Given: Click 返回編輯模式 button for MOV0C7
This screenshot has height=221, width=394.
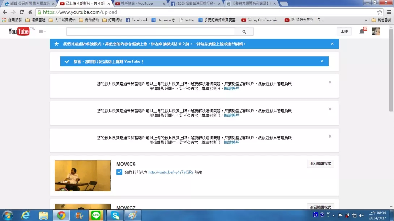Looking at the screenshot, I should [320, 207].
